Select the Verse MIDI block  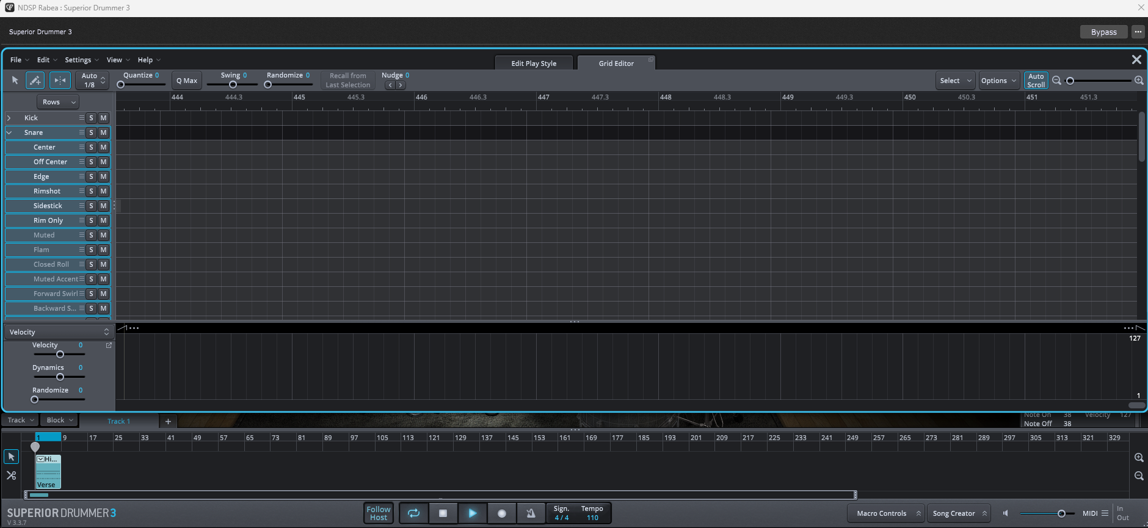(x=48, y=471)
